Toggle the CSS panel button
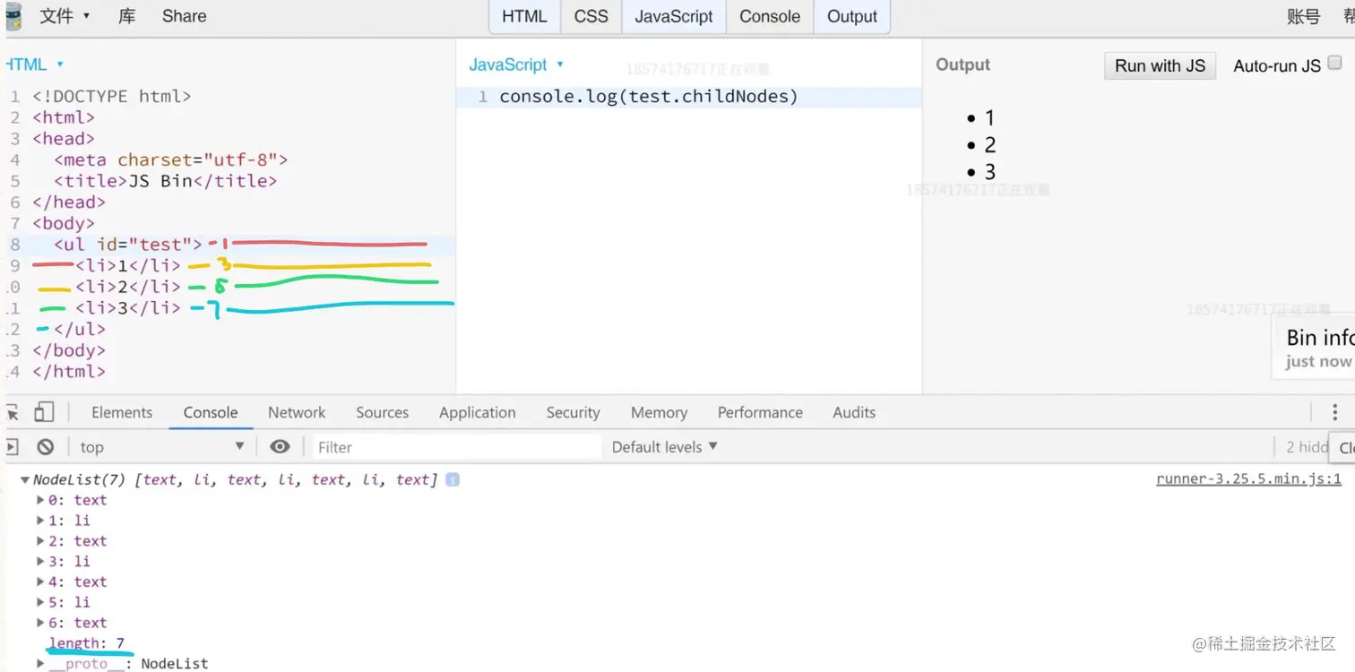This screenshot has width=1355, height=672. (x=591, y=16)
